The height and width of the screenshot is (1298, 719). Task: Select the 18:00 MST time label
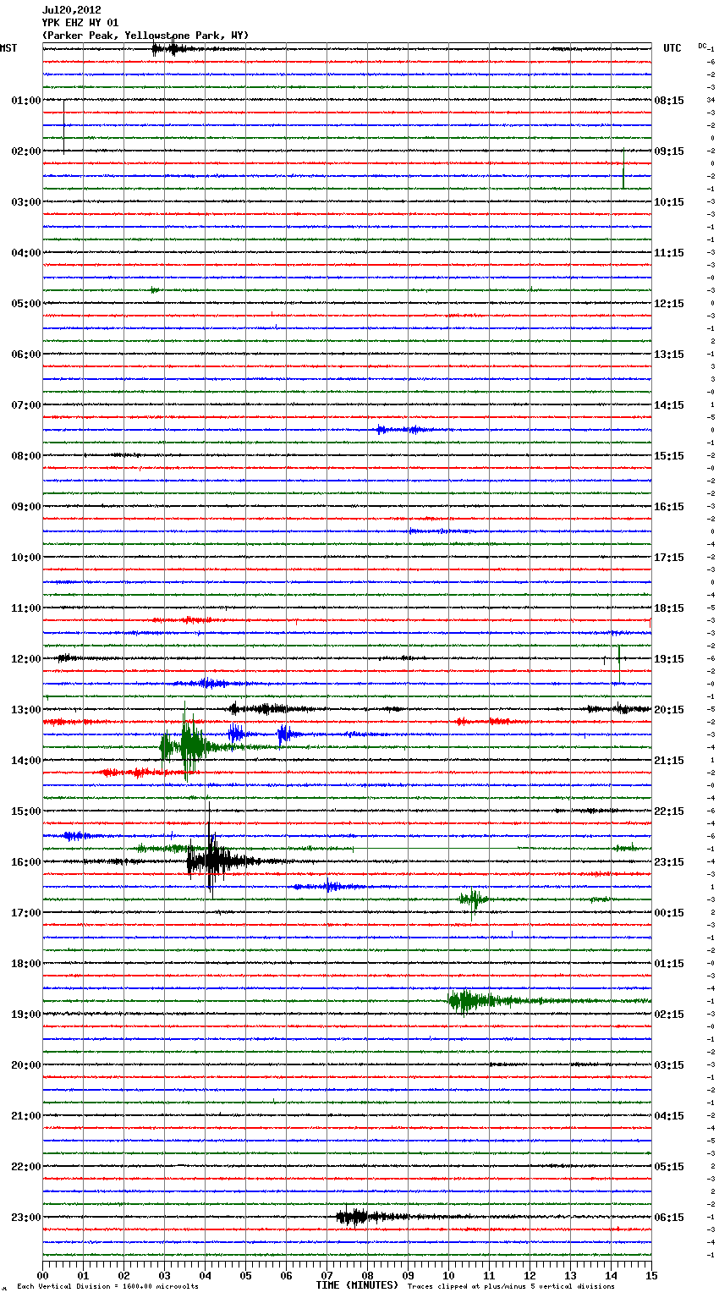point(26,964)
